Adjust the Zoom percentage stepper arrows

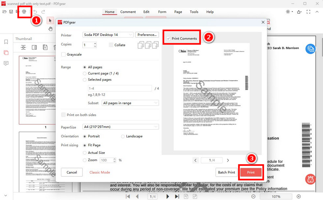click(115, 160)
